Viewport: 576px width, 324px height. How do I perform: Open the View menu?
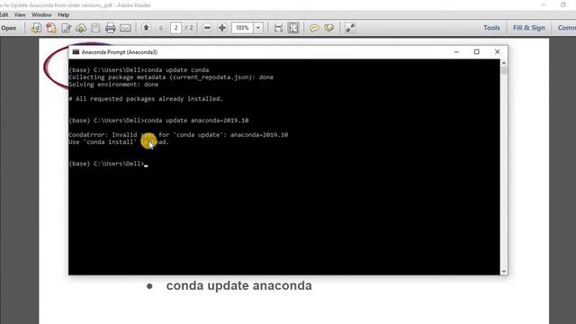[20, 14]
